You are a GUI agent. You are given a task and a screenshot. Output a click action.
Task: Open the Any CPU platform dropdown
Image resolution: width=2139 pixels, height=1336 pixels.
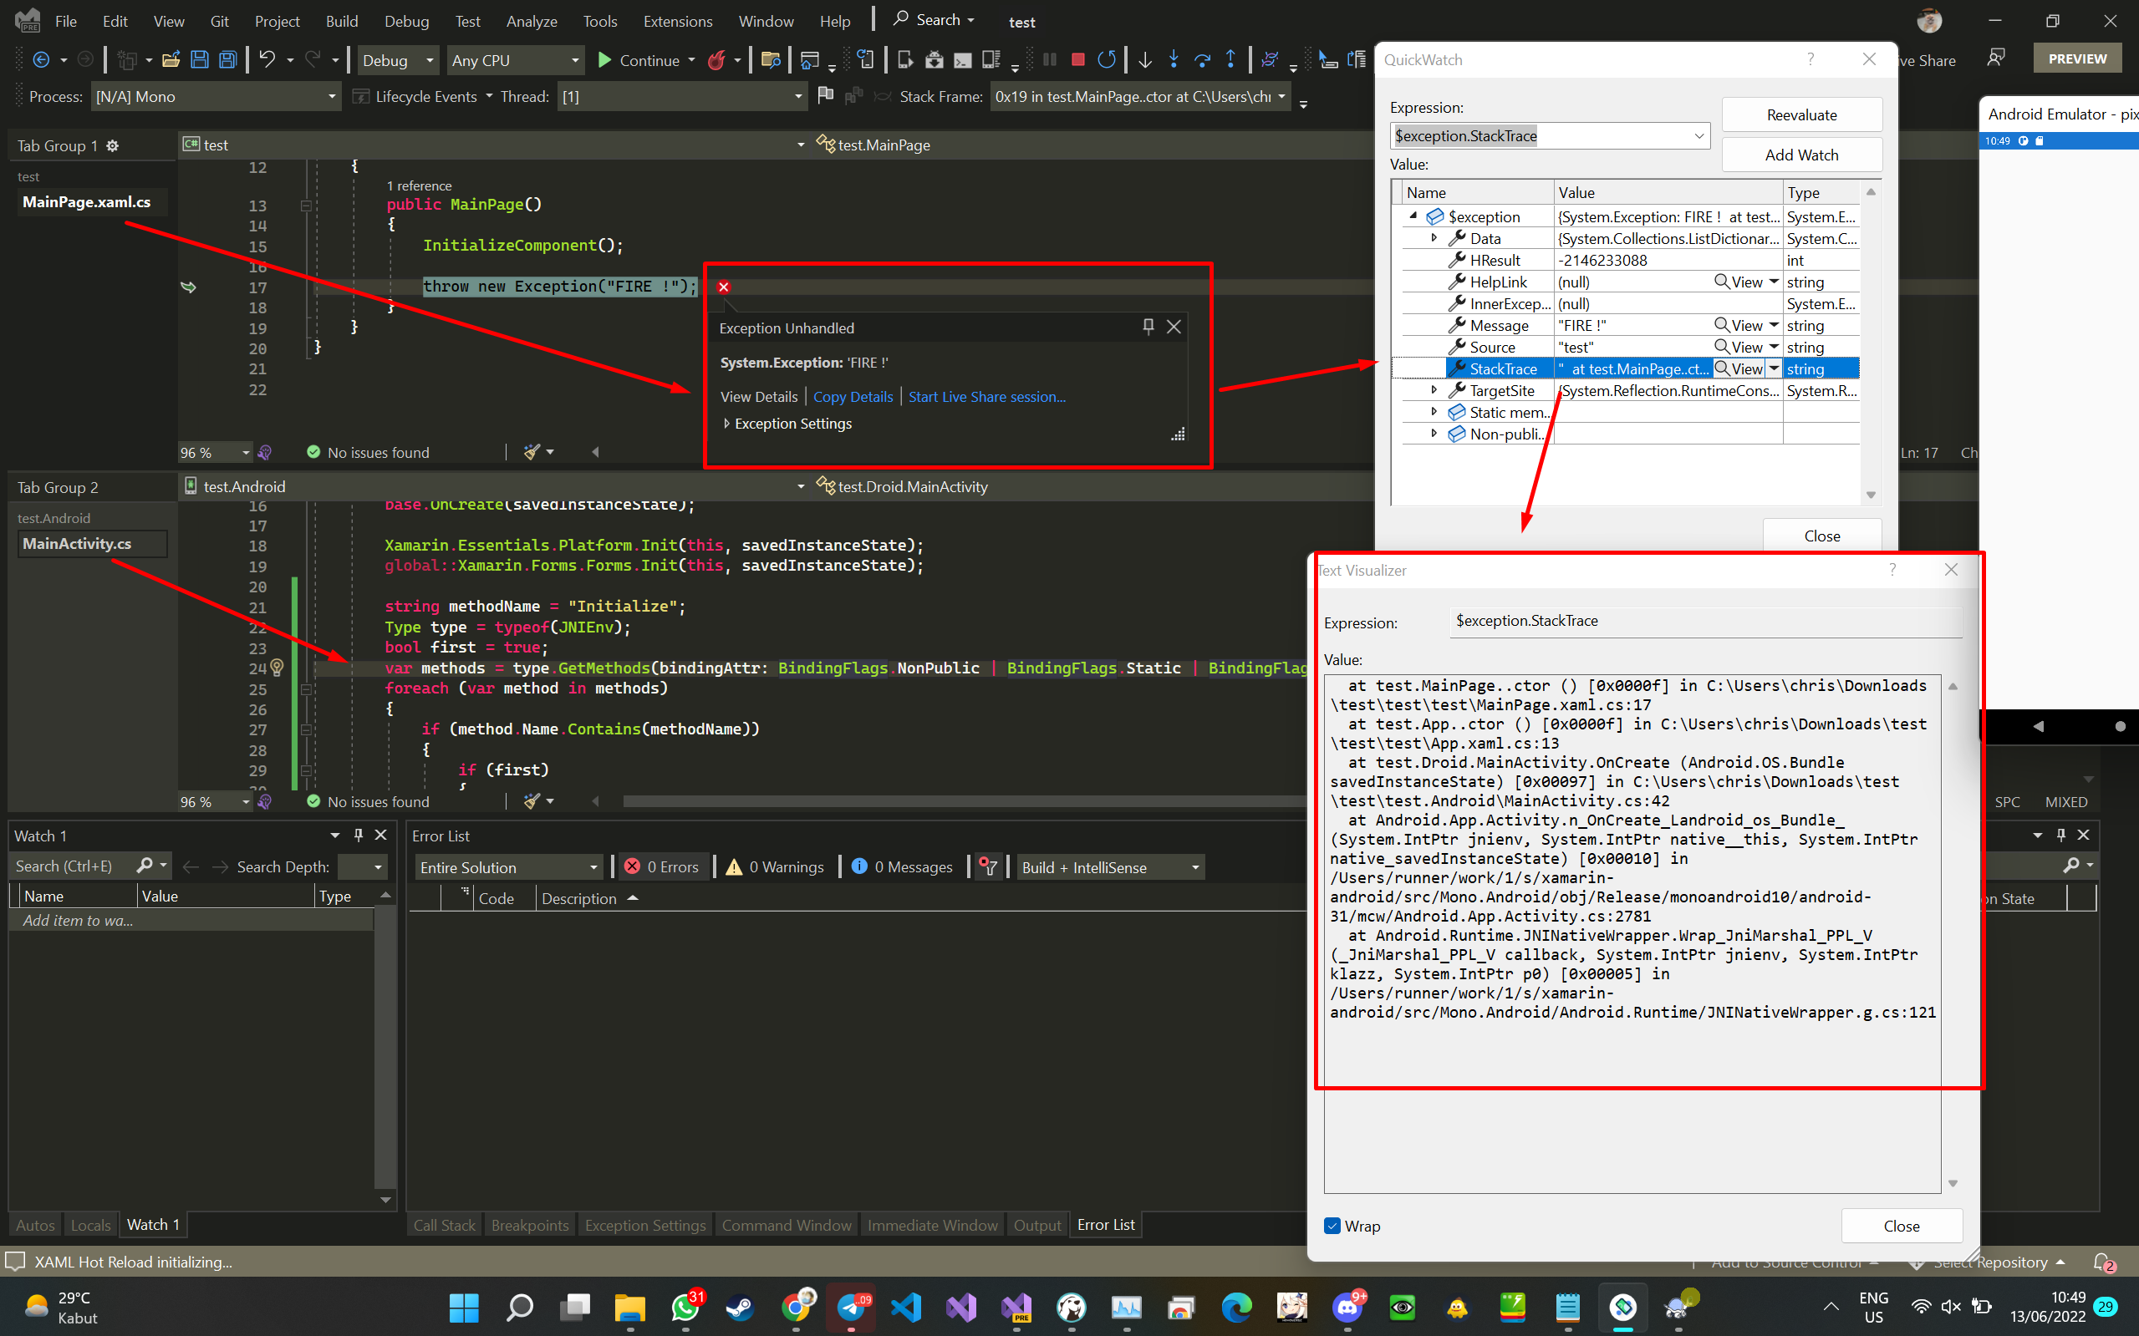tap(515, 60)
